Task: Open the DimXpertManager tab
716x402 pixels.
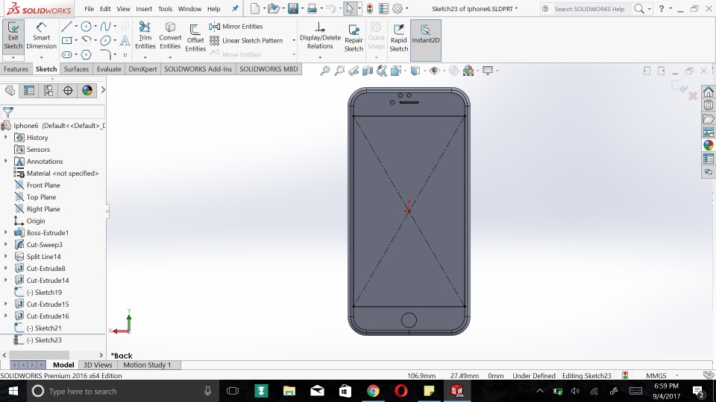Action: pyautogui.click(x=68, y=91)
